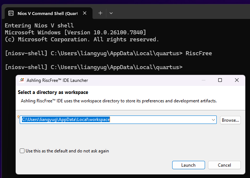
Task: Close the RiscFree IDE Launcher dialog
Action: coord(237,80)
